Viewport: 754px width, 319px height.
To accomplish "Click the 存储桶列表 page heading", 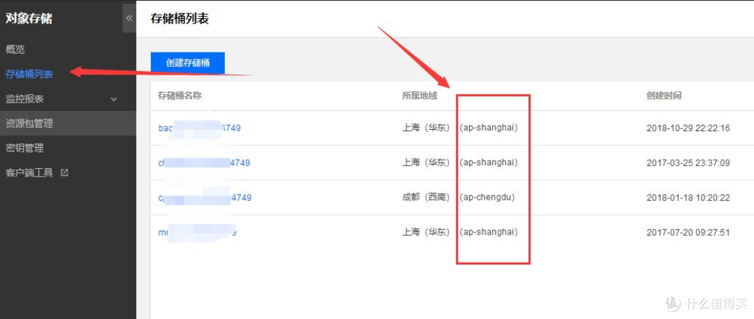I will tap(180, 19).
